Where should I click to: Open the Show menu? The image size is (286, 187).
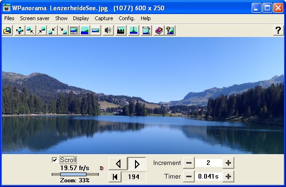[61, 18]
